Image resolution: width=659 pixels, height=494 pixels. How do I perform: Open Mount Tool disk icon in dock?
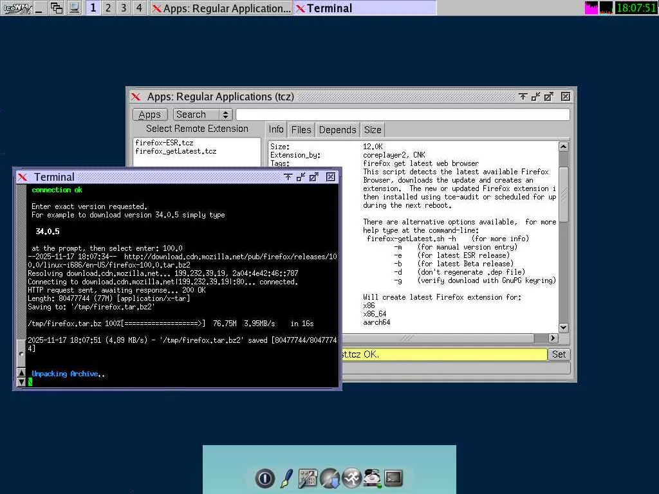[373, 478]
